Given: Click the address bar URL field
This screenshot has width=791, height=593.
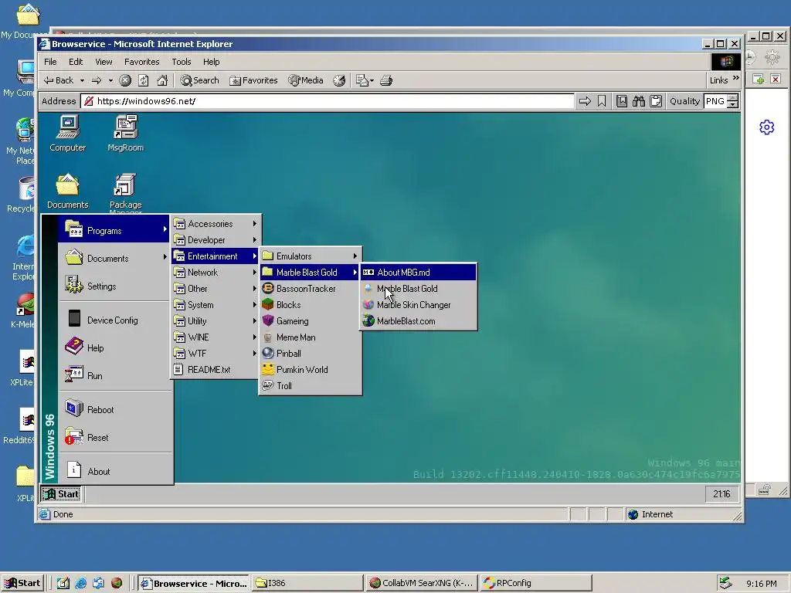Looking at the screenshot, I should (x=327, y=101).
